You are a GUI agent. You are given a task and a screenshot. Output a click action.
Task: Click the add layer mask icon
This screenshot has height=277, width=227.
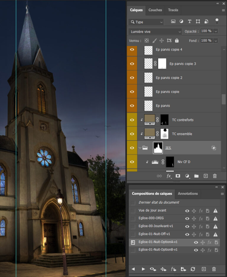(x=178, y=176)
